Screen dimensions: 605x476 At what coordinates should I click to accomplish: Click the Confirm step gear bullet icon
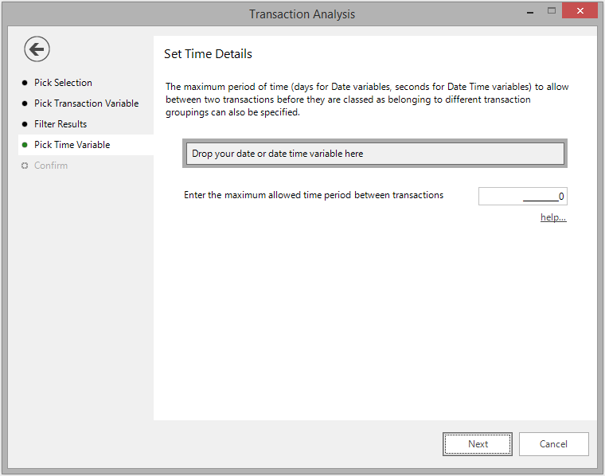point(25,166)
